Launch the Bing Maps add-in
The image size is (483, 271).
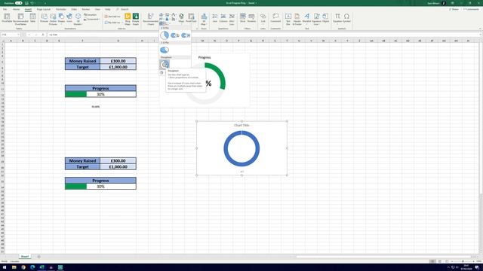[x=128, y=19]
